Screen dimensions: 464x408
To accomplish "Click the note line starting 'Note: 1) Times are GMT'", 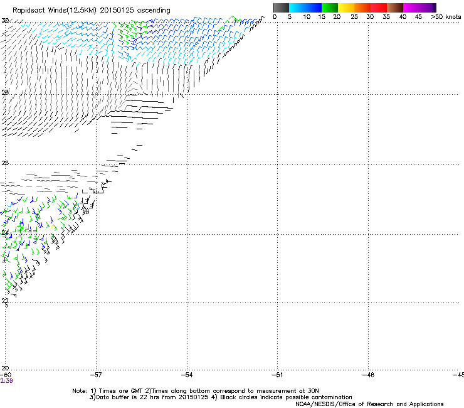I will click(x=196, y=391).
